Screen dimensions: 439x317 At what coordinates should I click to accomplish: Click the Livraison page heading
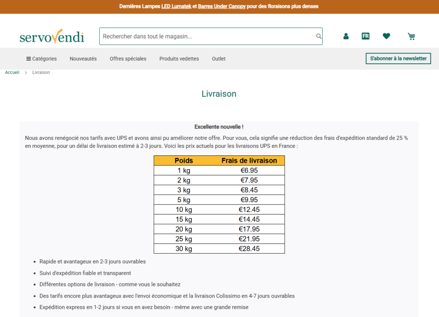pos(219,94)
